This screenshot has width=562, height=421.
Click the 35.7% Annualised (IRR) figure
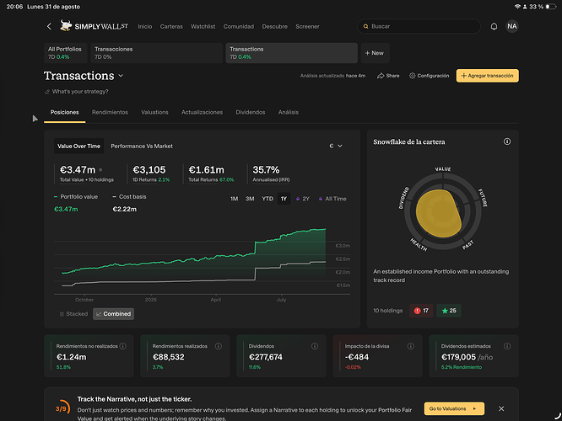click(266, 170)
